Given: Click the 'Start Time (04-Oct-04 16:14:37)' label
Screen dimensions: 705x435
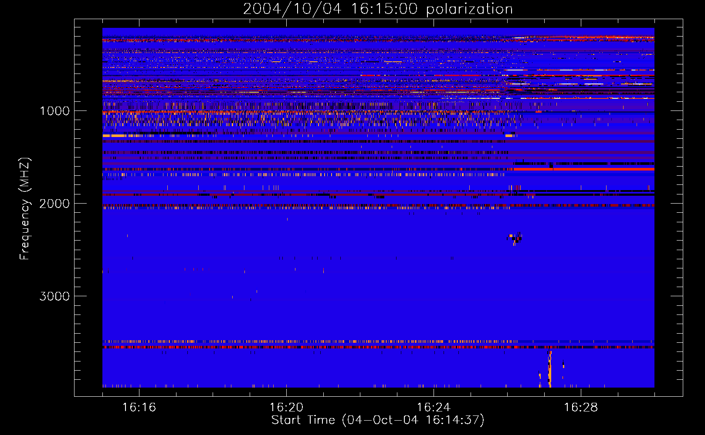Looking at the screenshot, I should pos(378,420).
